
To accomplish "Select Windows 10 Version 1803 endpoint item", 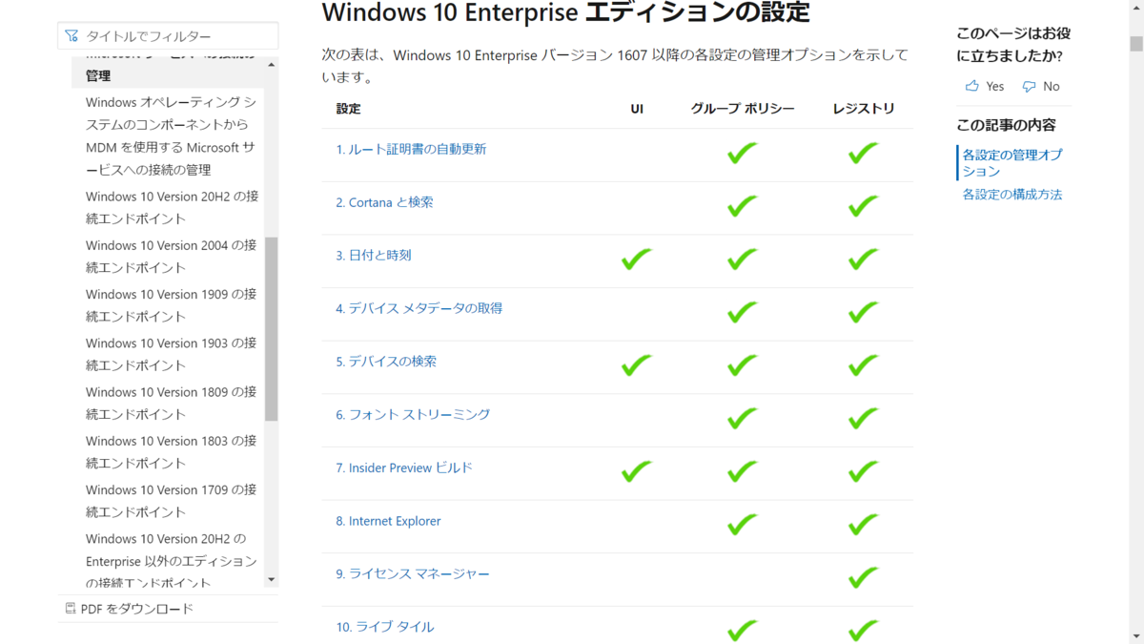I will [x=172, y=452].
